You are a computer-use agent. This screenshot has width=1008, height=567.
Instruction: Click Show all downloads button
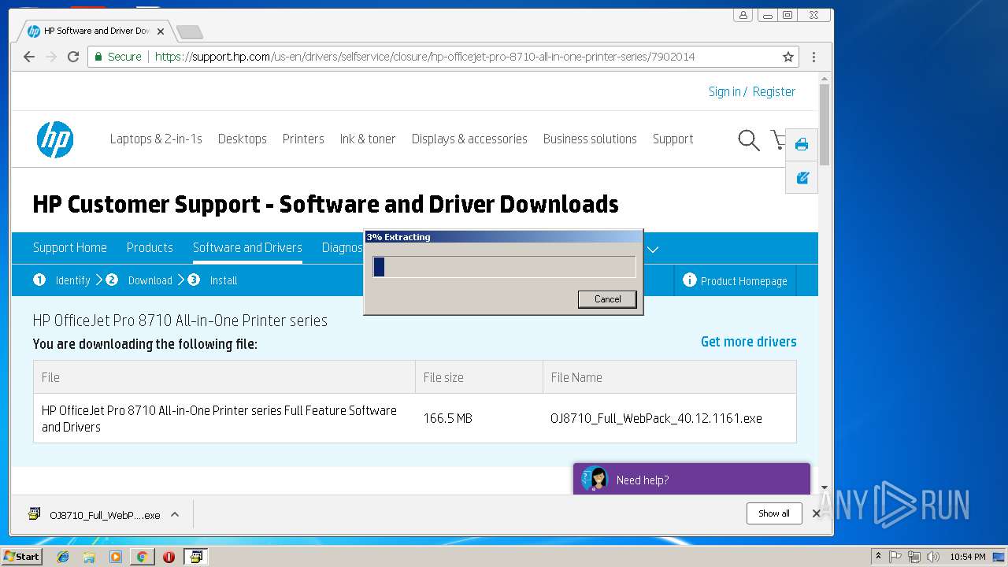coord(774,513)
